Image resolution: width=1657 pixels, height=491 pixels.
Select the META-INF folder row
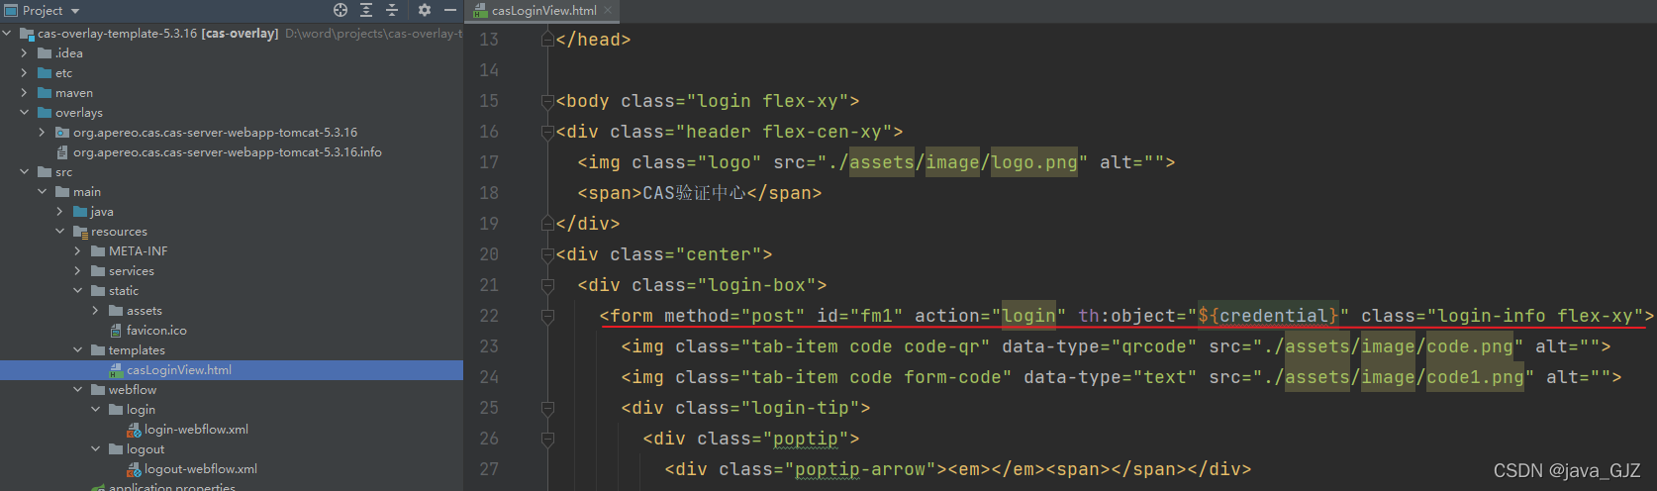232,251
